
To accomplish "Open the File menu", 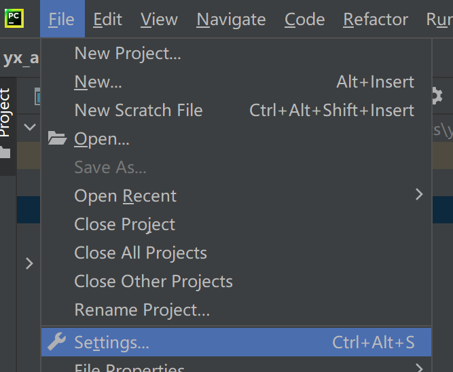I will pos(62,19).
